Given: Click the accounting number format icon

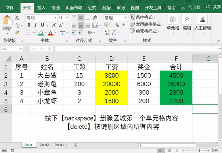Looking at the screenshot, I should tap(107, 25).
